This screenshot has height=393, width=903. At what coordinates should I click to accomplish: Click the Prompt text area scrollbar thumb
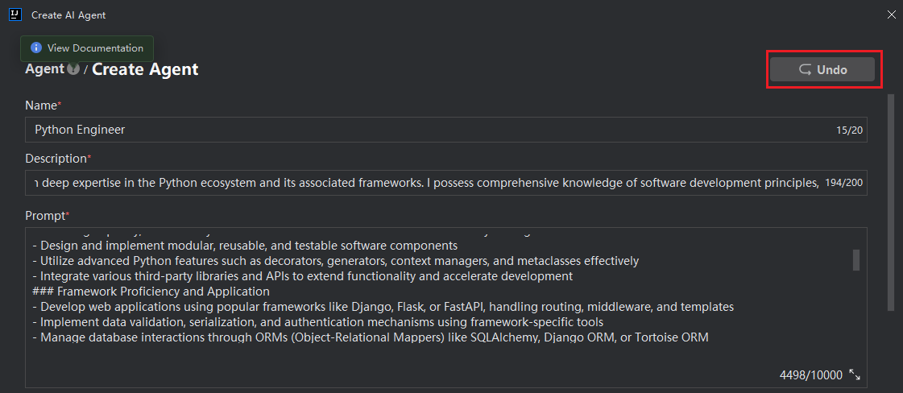[856, 259]
